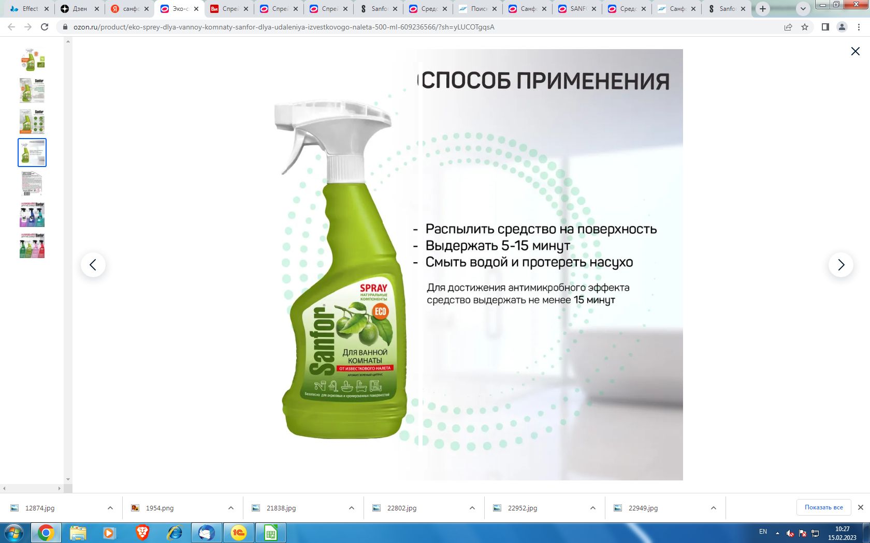Share this page via the share icon
This screenshot has height=543, width=870.
788,27
